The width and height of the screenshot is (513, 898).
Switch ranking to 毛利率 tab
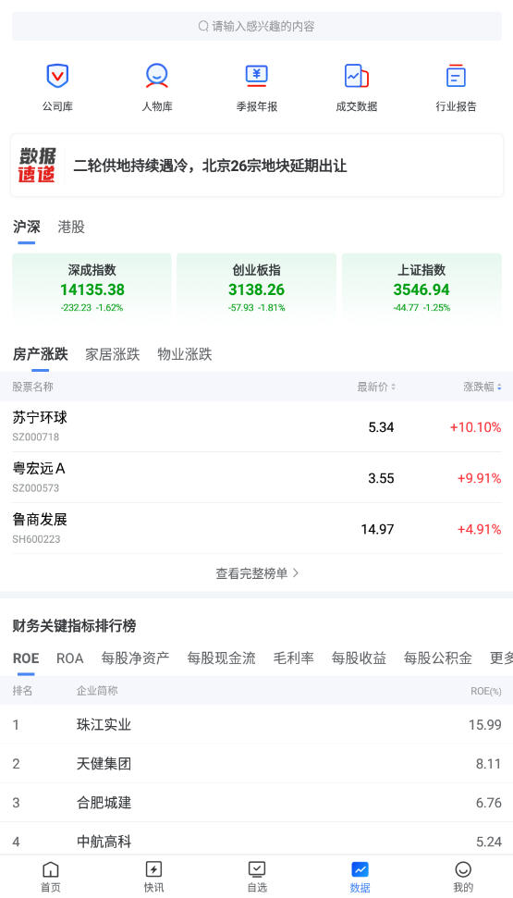(293, 658)
